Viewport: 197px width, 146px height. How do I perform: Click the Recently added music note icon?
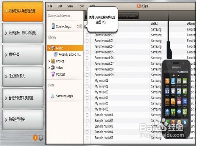[x=56, y=55]
